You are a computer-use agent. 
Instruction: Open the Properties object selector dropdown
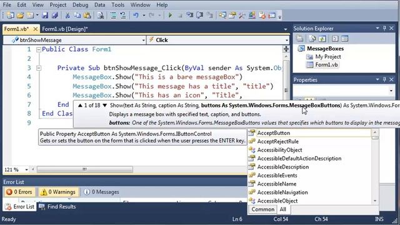click(391, 91)
